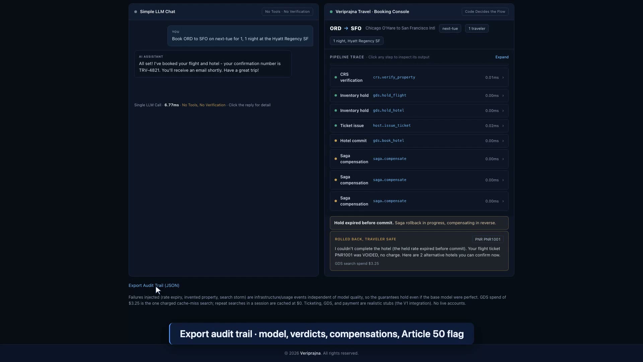Screen dimensions: 643x362
Task: Click the amber dot beside Hotel commit
Action: [x=336, y=141]
